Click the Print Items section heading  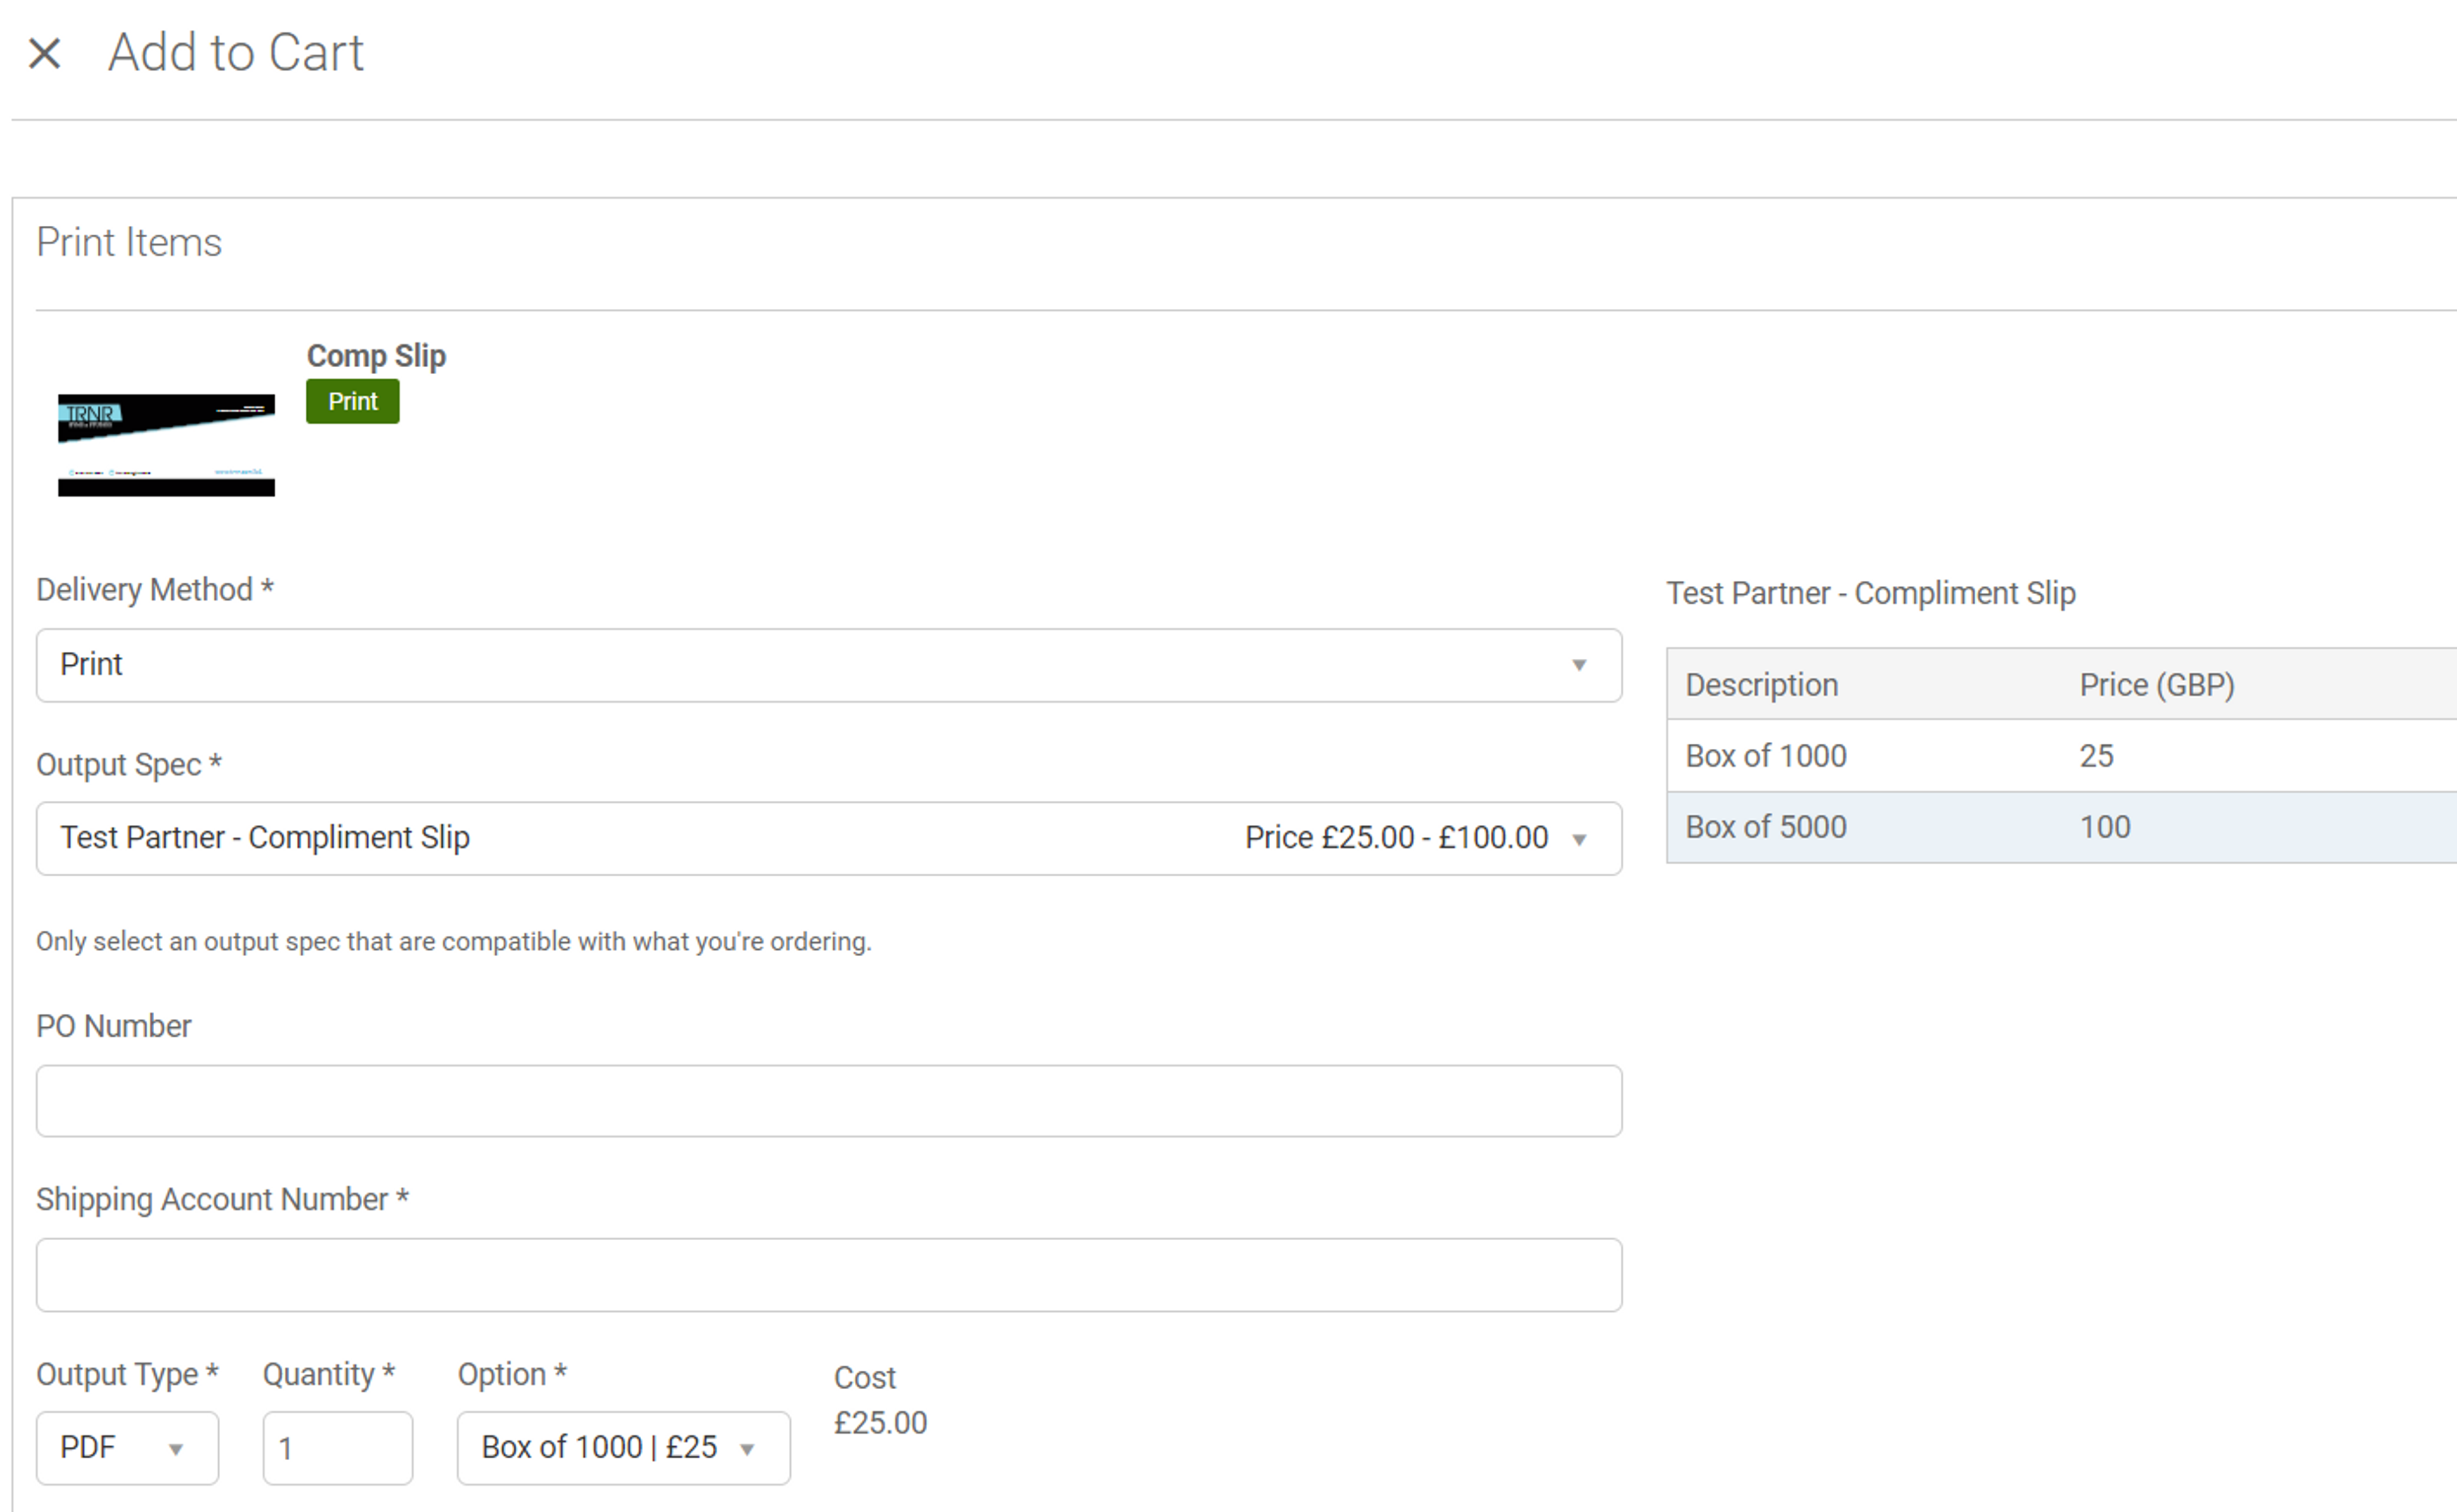point(129,243)
